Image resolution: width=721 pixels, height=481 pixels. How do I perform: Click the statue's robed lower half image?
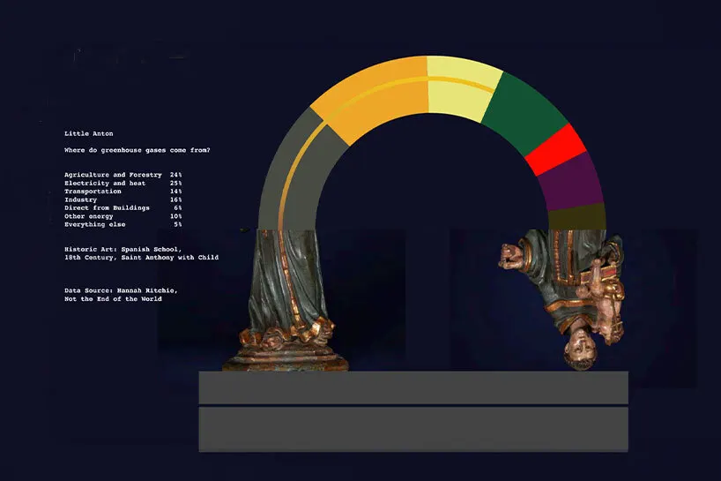click(286, 300)
